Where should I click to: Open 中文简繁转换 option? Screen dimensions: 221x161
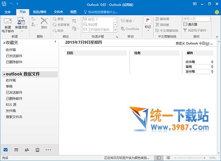pos(167,31)
